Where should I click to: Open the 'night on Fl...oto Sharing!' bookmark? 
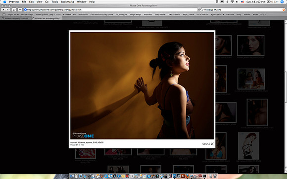[21, 14]
